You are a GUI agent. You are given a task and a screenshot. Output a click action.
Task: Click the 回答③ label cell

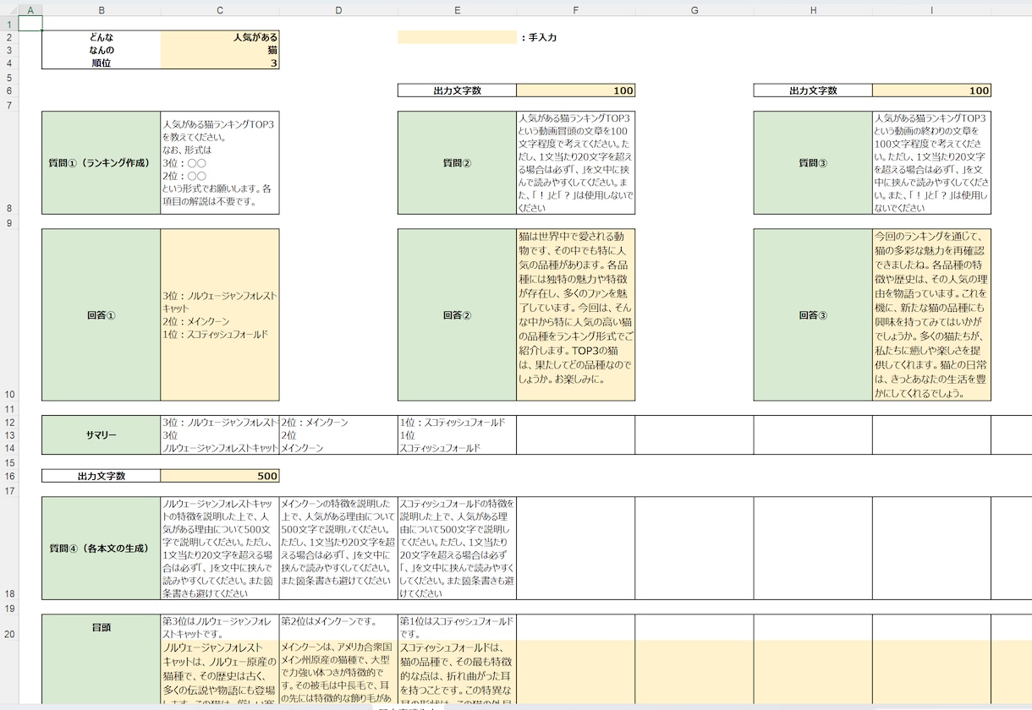[x=813, y=314]
